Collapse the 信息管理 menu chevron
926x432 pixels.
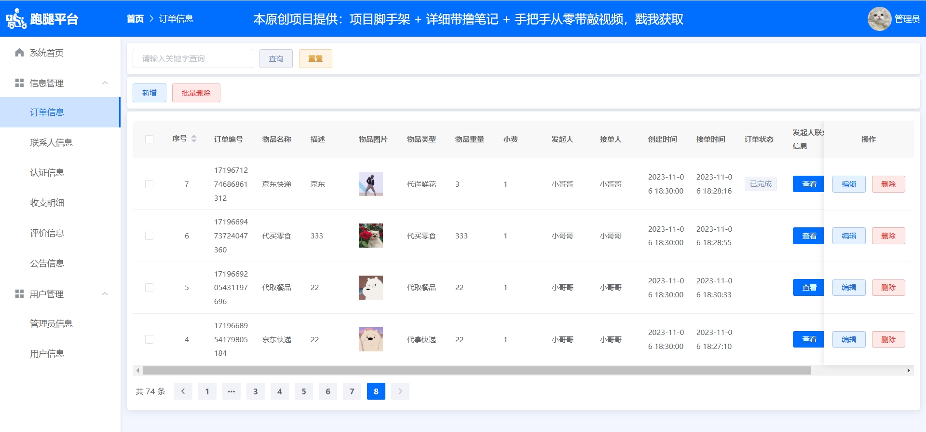(x=105, y=83)
